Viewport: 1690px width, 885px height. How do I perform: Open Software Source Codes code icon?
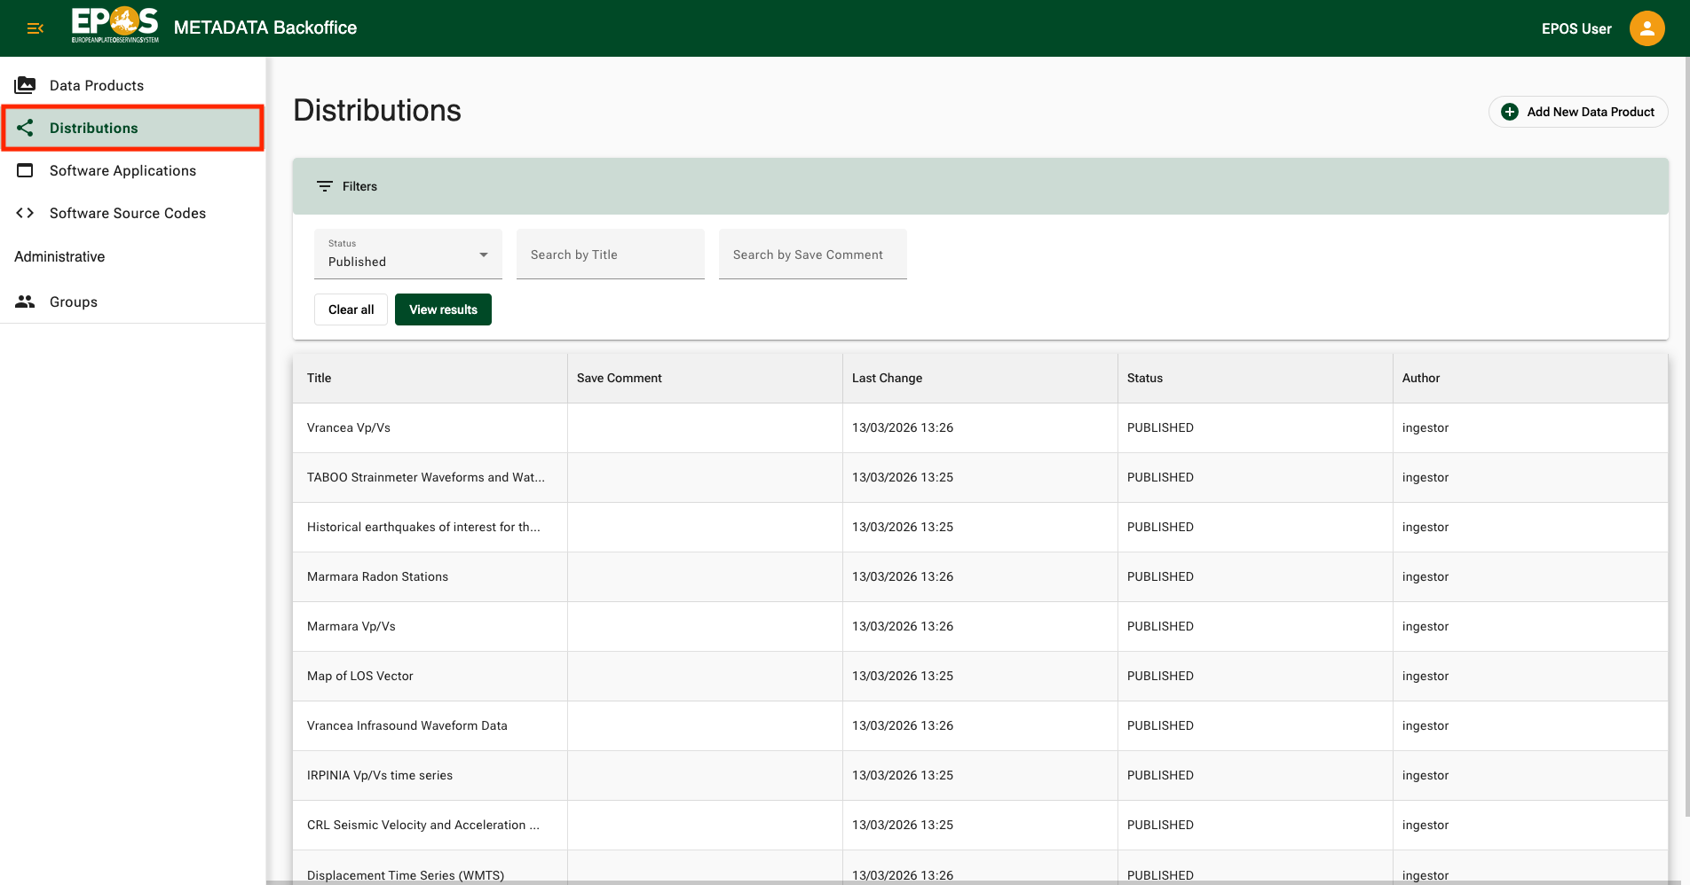pyautogui.click(x=25, y=213)
